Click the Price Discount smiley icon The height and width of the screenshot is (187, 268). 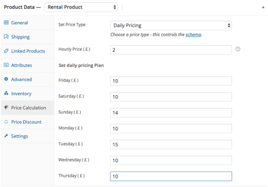pyautogui.click(x=6, y=121)
